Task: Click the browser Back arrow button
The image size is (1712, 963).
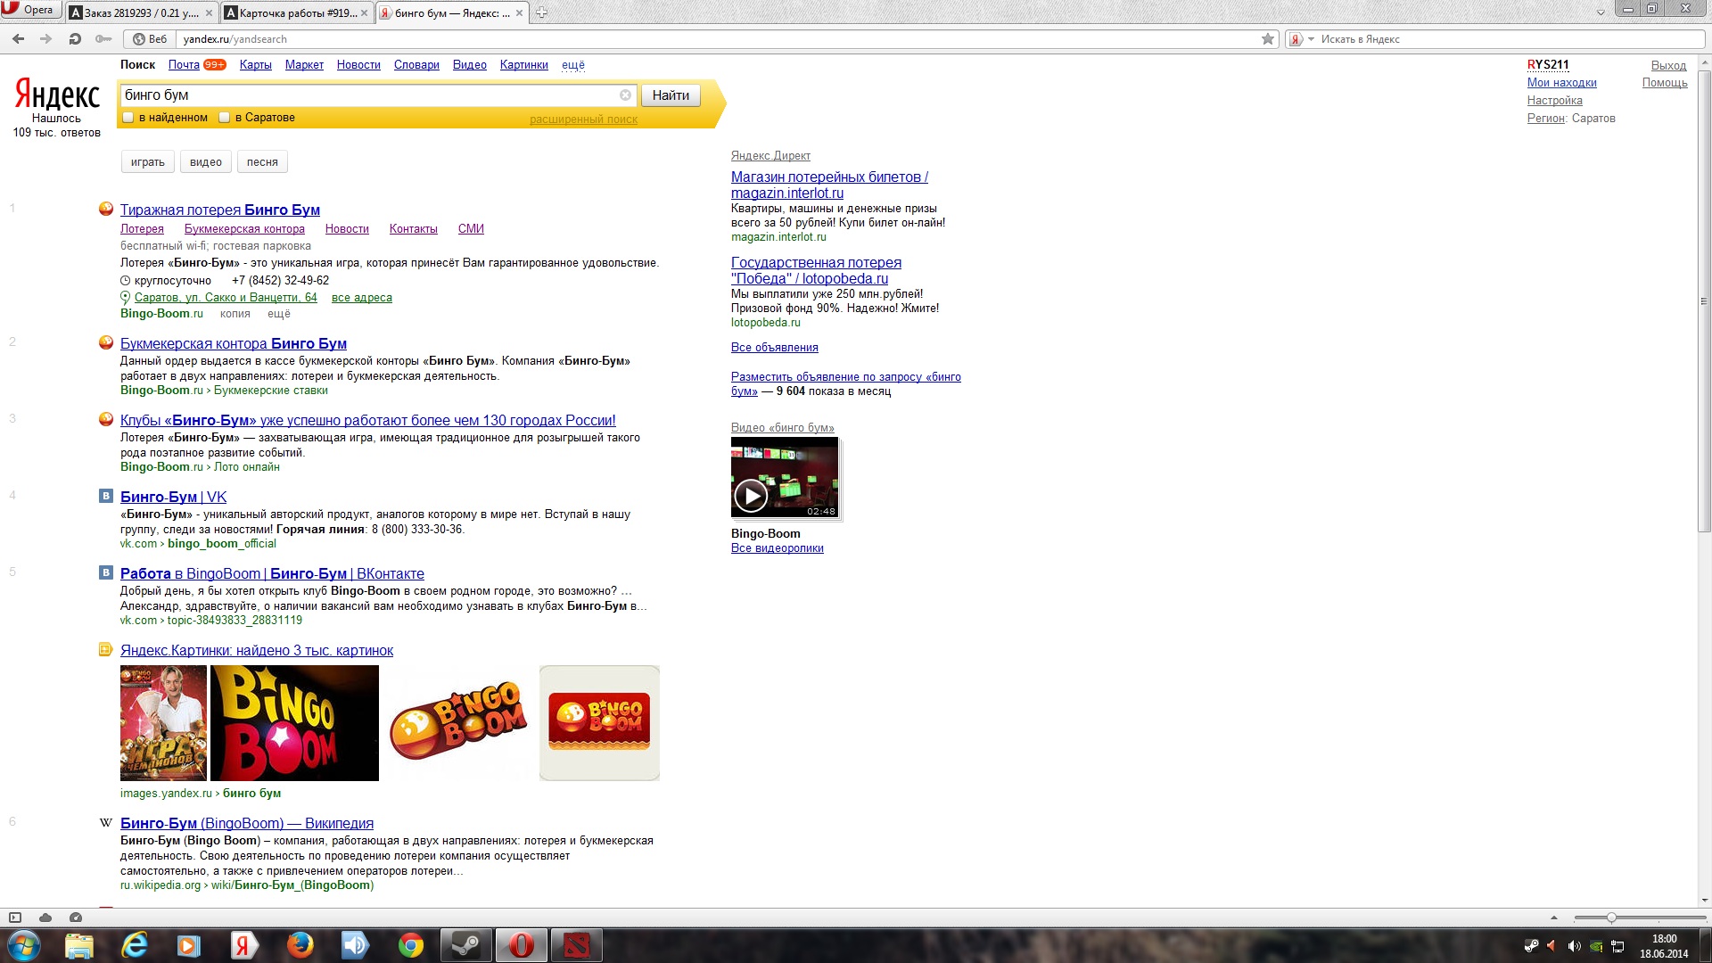Action: point(18,38)
